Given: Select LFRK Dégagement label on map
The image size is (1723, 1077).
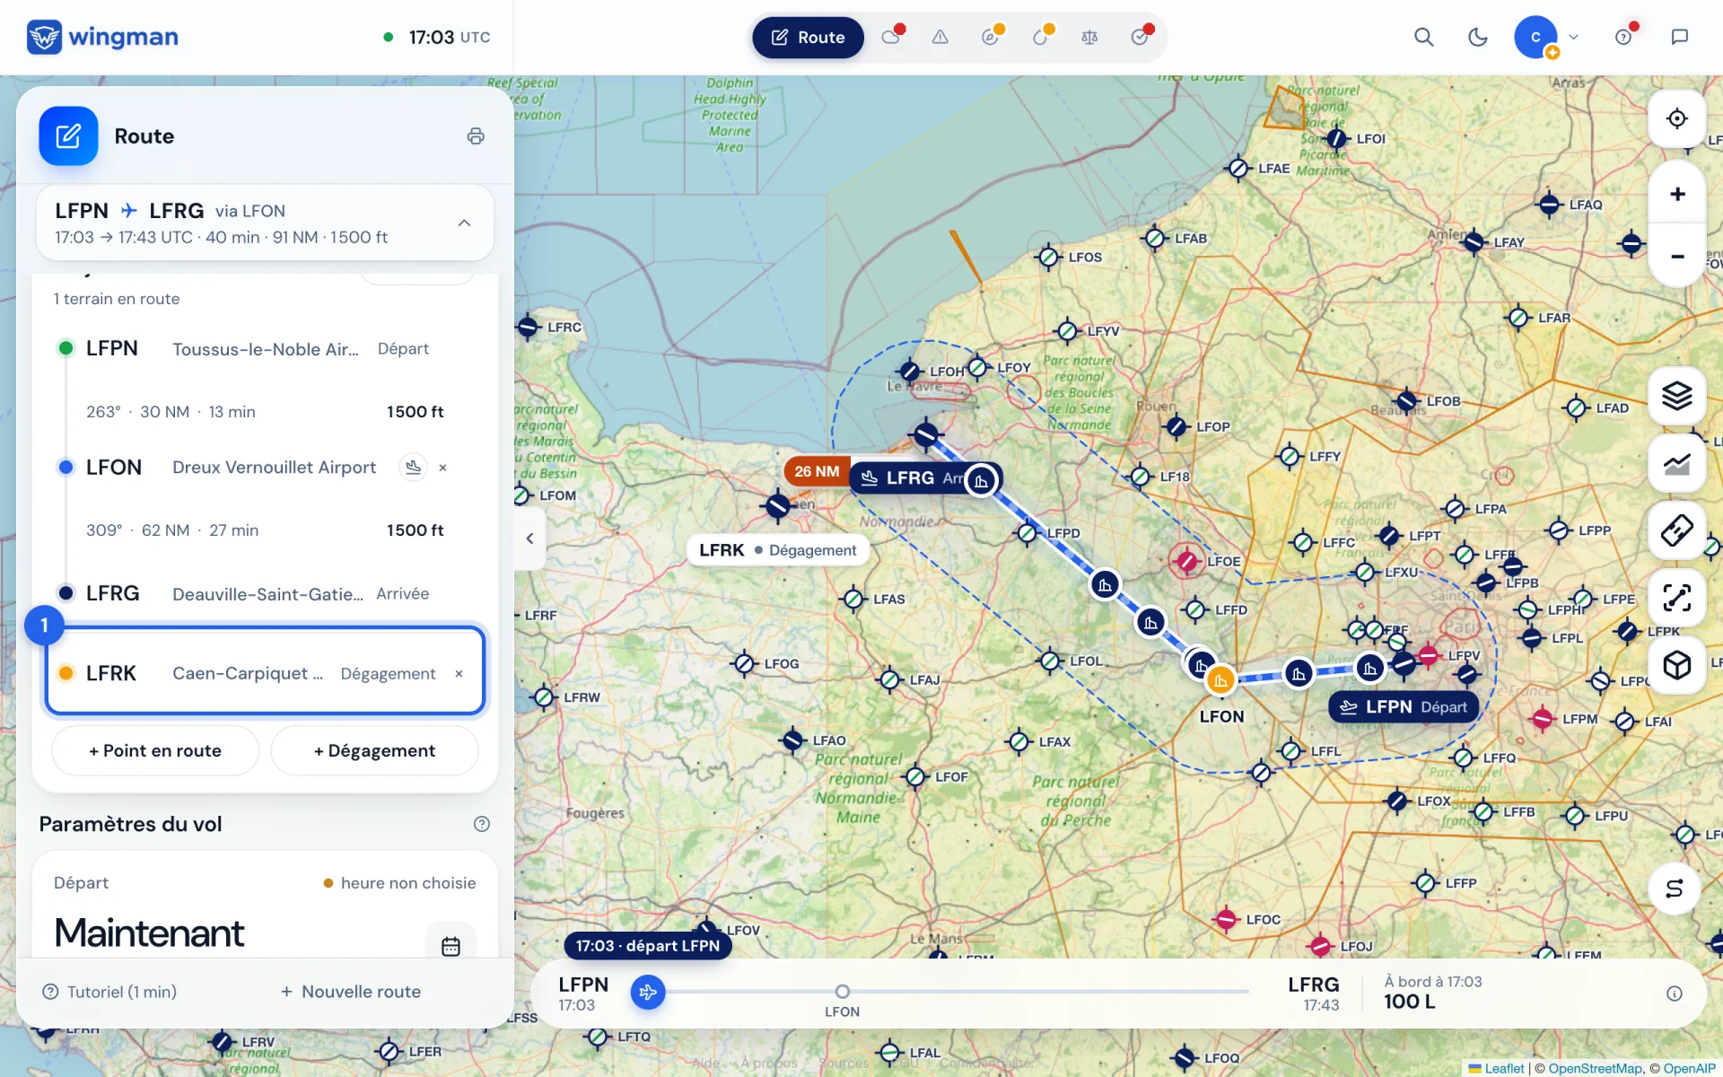Looking at the screenshot, I should pyautogui.click(x=777, y=550).
